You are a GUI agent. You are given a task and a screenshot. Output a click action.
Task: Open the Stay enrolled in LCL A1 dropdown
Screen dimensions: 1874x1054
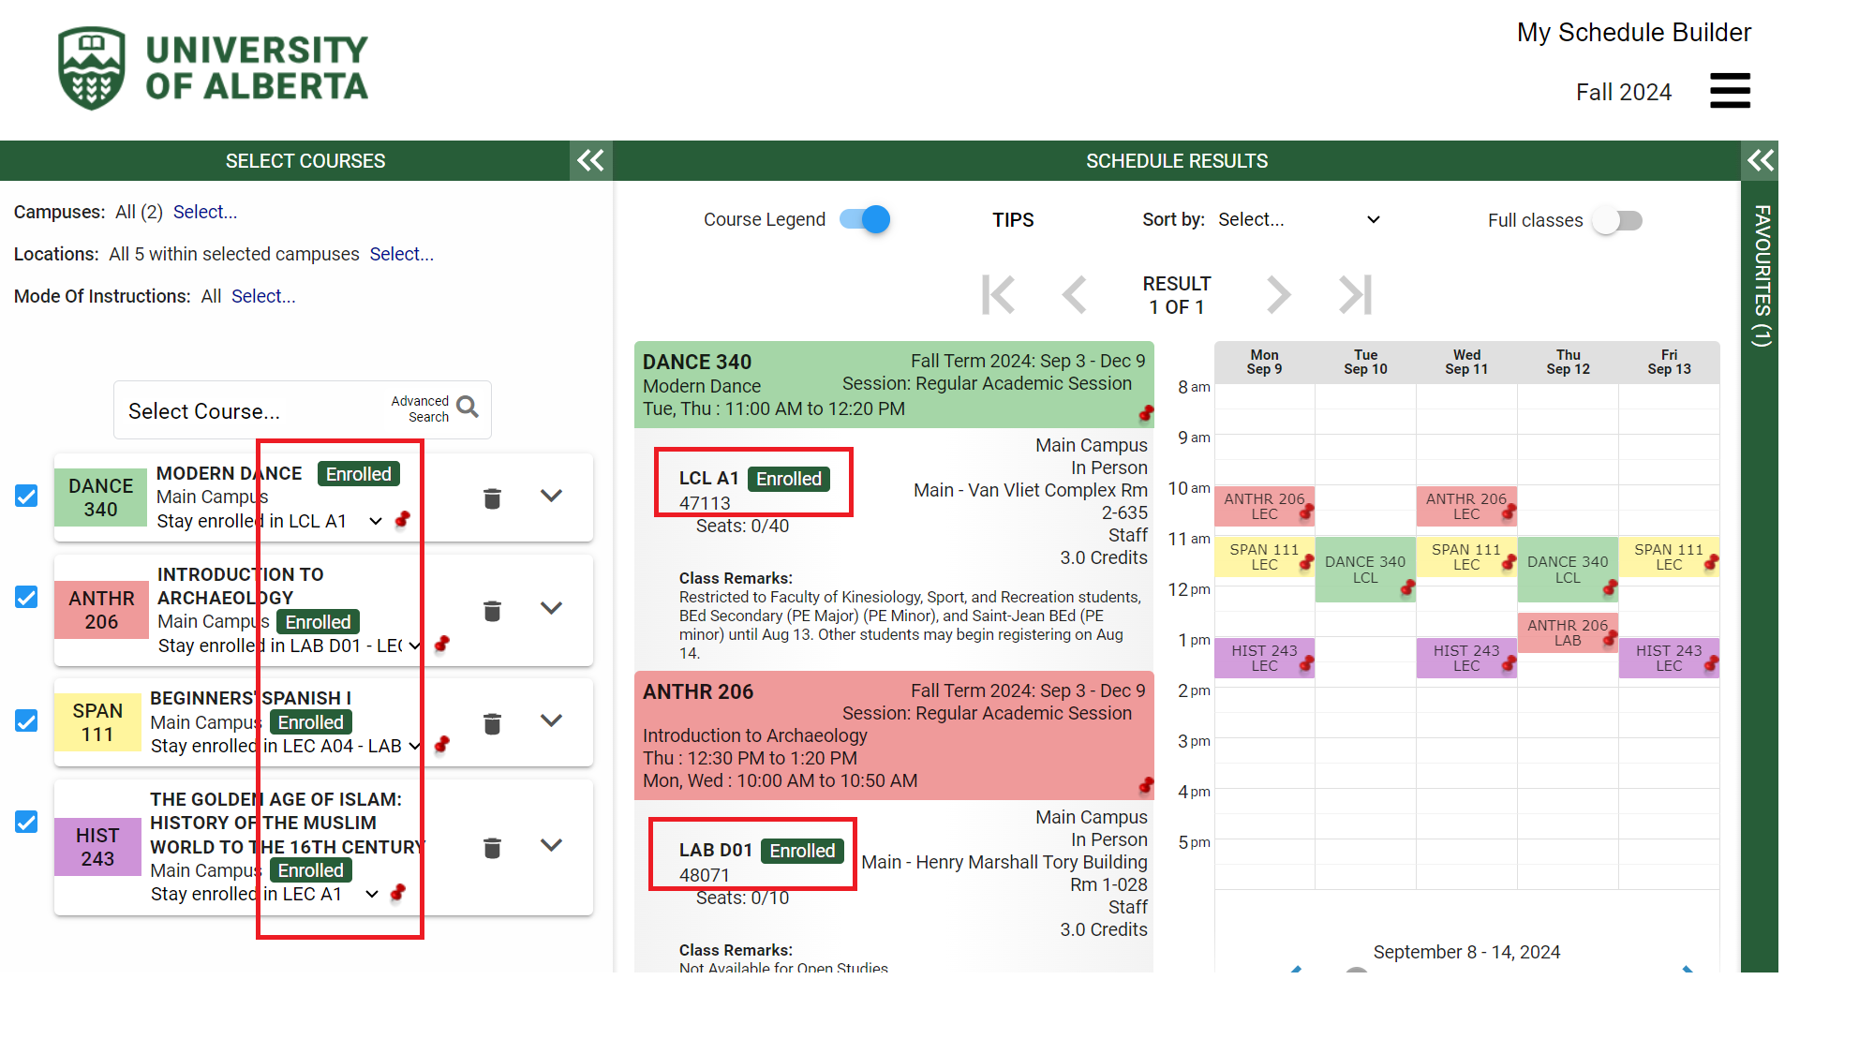tap(376, 521)
